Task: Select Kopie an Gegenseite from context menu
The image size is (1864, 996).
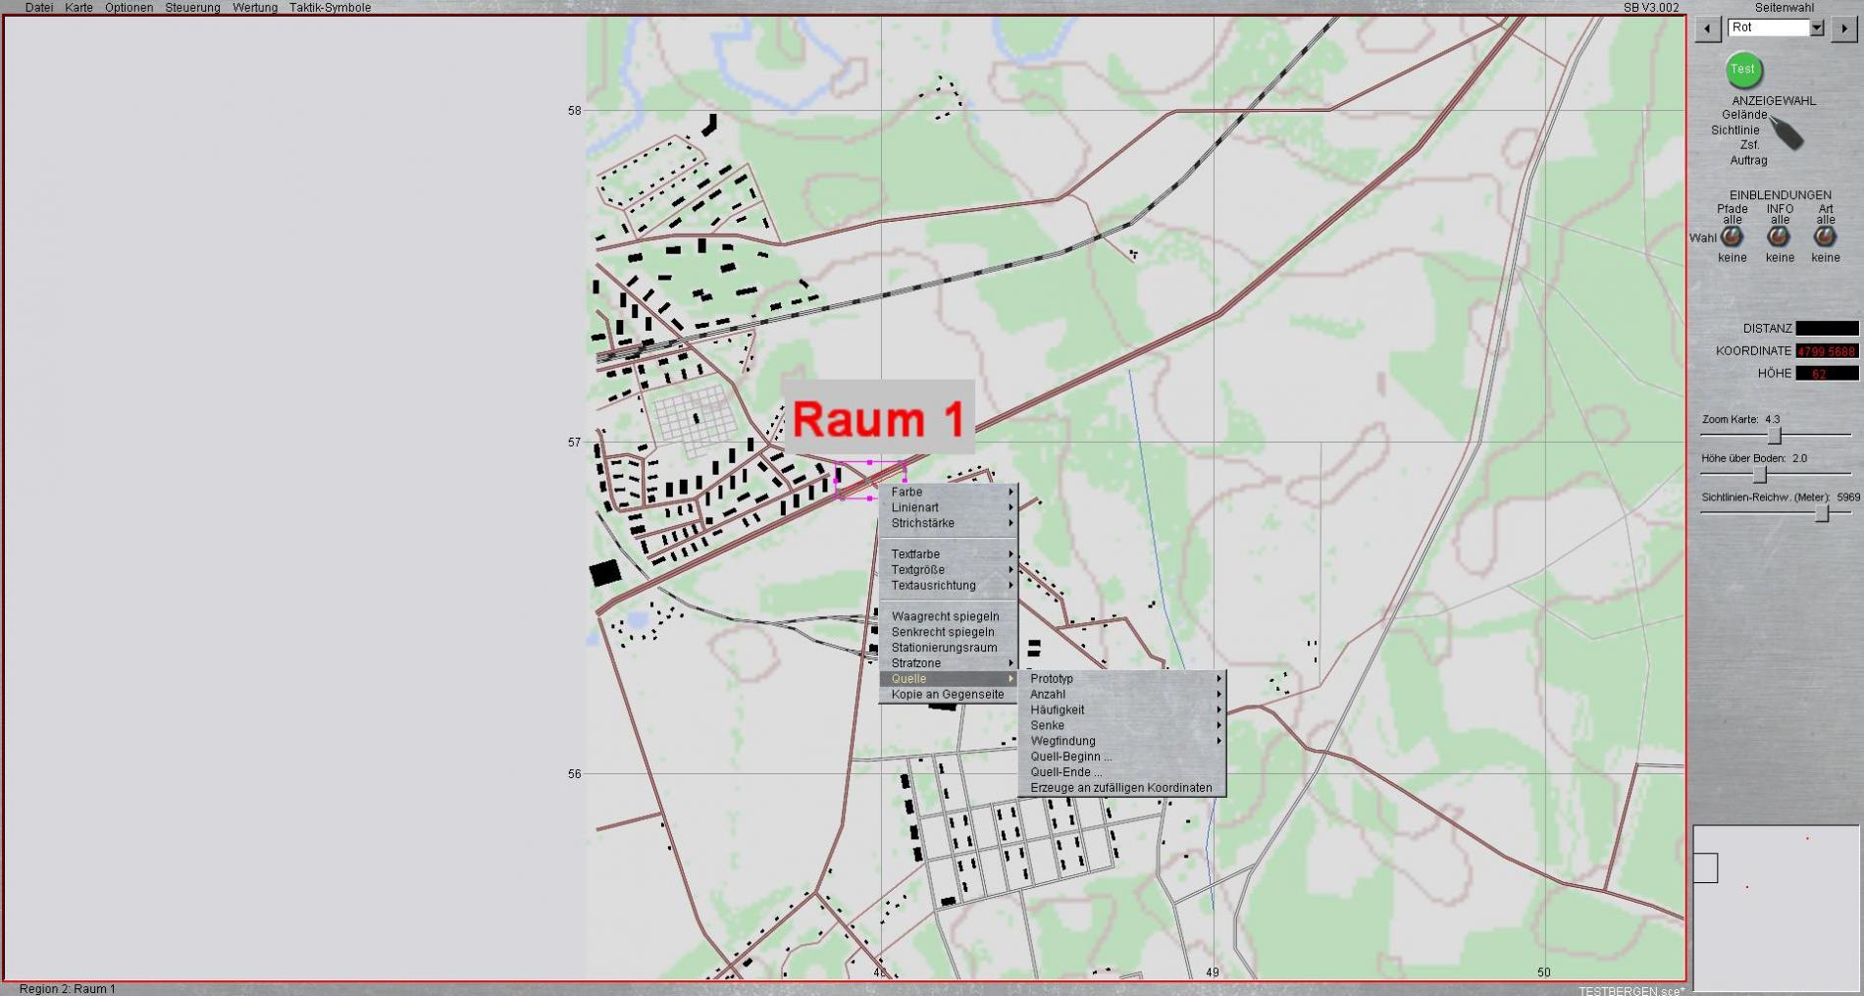Action: click(x=948, y=695)
